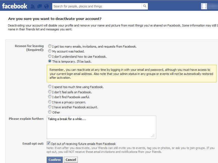Click 'Are you sure you want to deactivate' heading
Image resolution: width=218 pixels, height=163 pixels.
pyautogui.click(x=55, y=19)
